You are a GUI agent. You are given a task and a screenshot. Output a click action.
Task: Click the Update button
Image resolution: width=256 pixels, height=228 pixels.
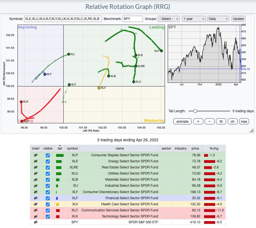tap(238, 19)
